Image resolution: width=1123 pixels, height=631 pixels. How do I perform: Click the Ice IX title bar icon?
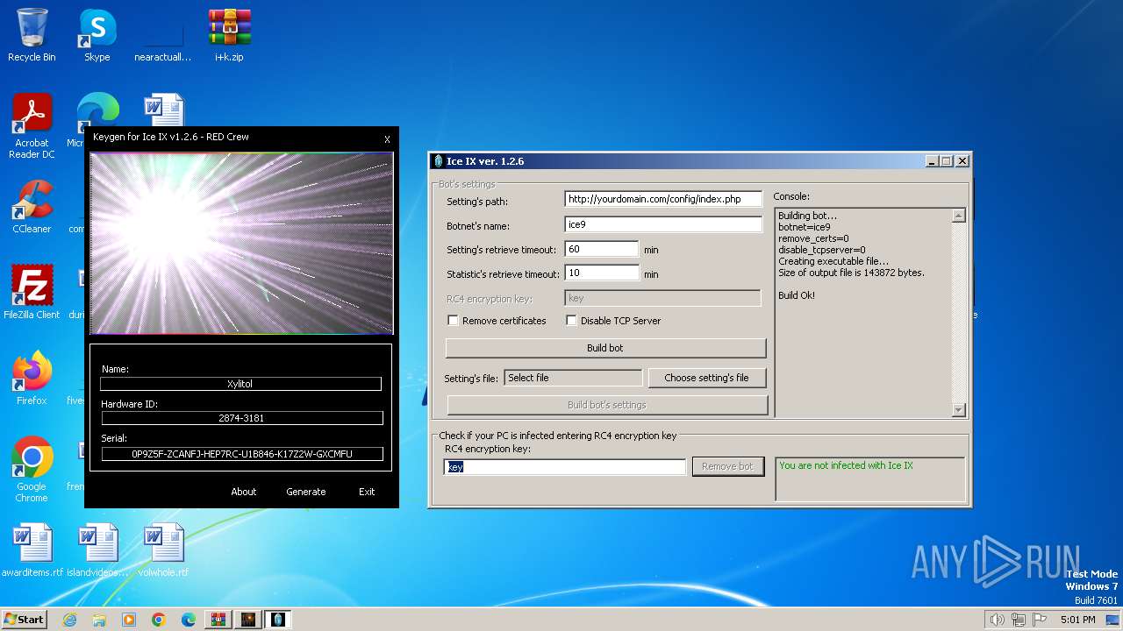tap(439, 161)
